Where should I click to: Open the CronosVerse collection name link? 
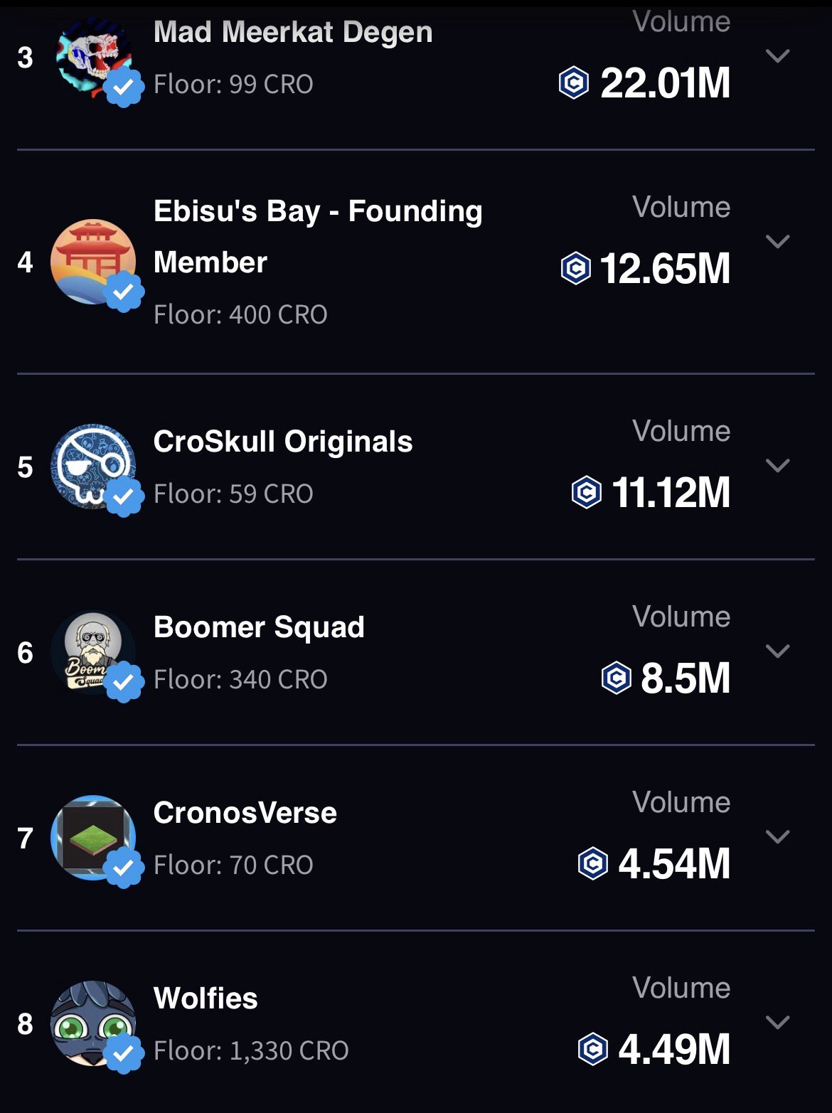pyautogui.click(x=245, y=813)
